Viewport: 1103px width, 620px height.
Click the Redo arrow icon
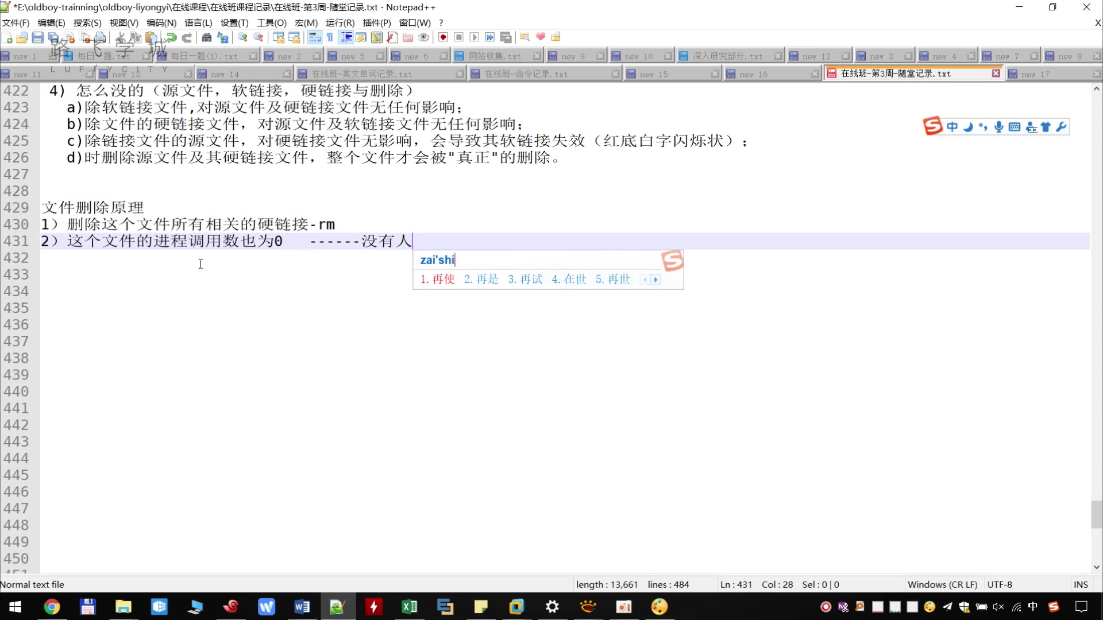coord(187,38)
